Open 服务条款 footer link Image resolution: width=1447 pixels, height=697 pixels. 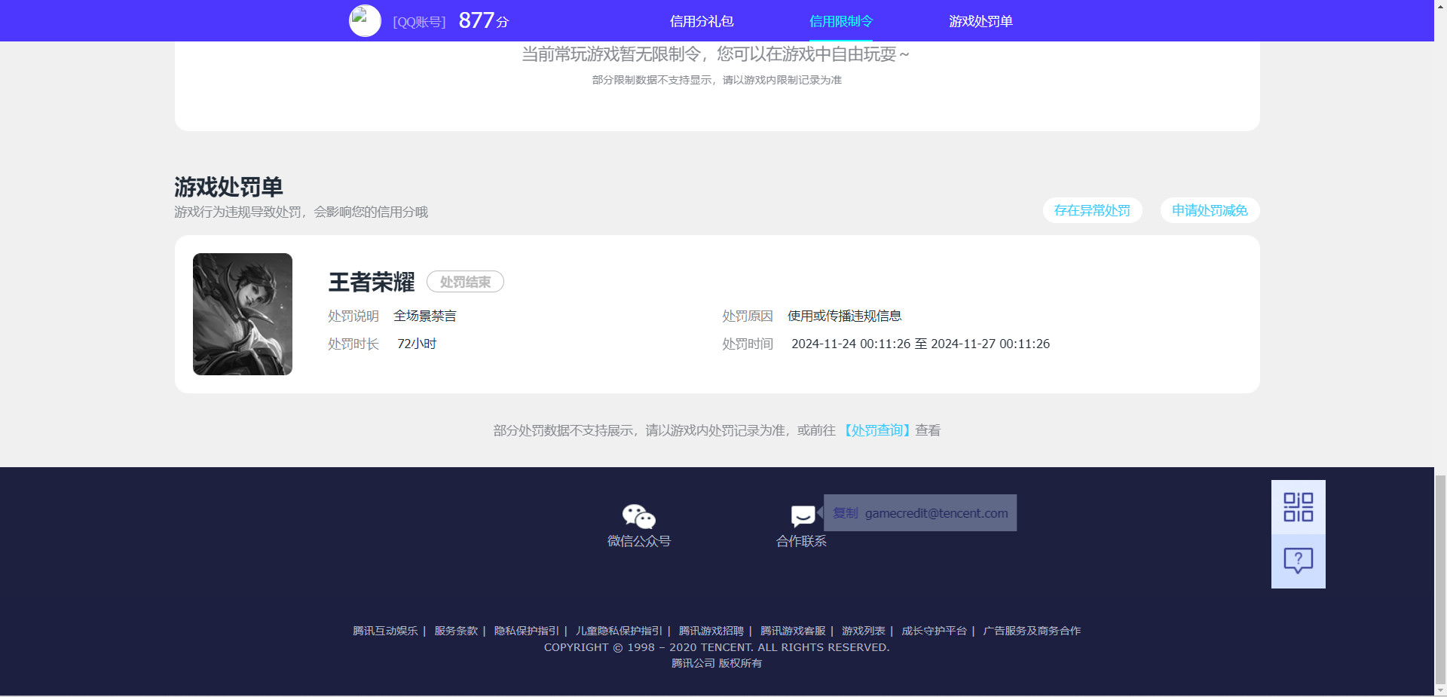(456, 631)
